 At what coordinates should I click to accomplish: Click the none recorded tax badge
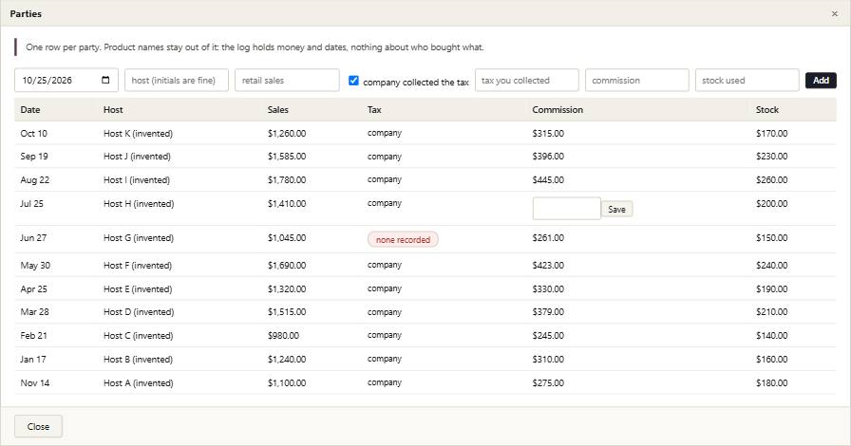(403, 239)
